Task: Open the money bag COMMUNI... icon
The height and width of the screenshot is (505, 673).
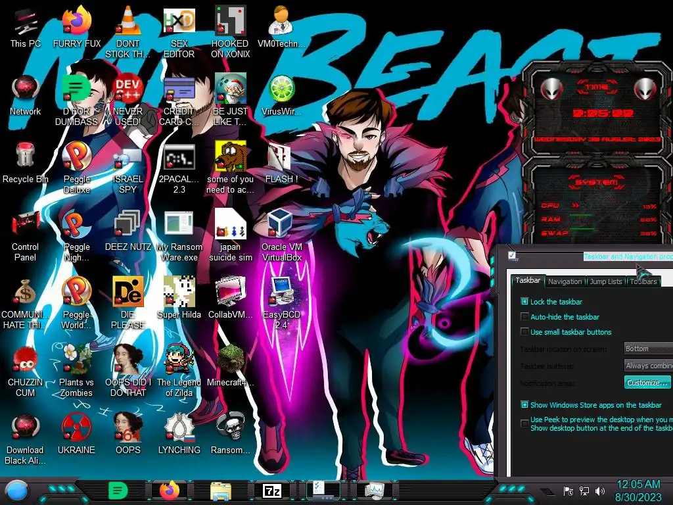Action: pos(25,303)
